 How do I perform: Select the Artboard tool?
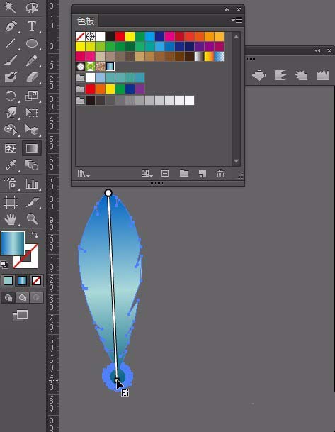pos(11,202)
